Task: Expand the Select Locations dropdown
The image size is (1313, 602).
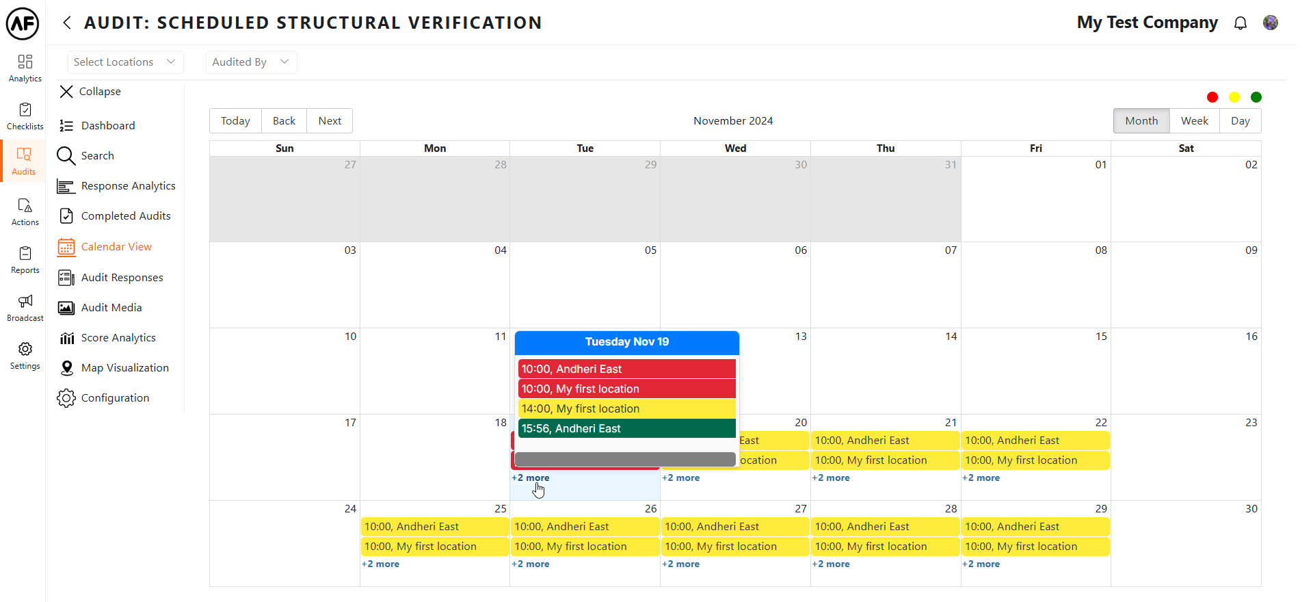Action: [x=125, y=62]
